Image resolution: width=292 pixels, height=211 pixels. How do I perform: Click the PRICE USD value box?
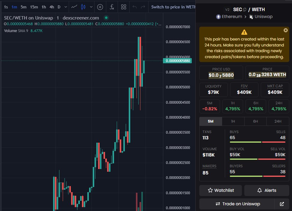pos(221,73)
